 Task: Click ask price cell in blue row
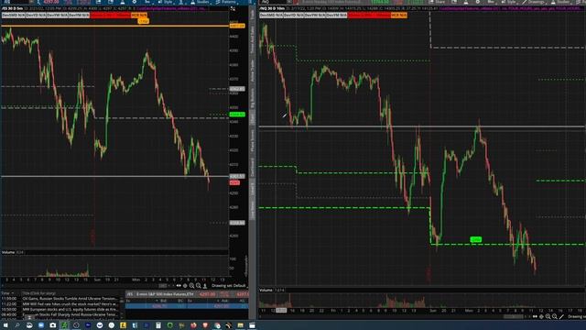[221, 306]
